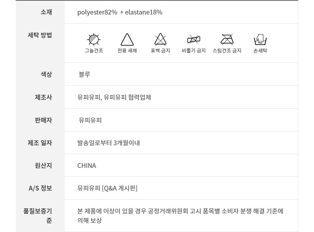Click the shade-dry (그늘건조) care icon

[94, 40]
